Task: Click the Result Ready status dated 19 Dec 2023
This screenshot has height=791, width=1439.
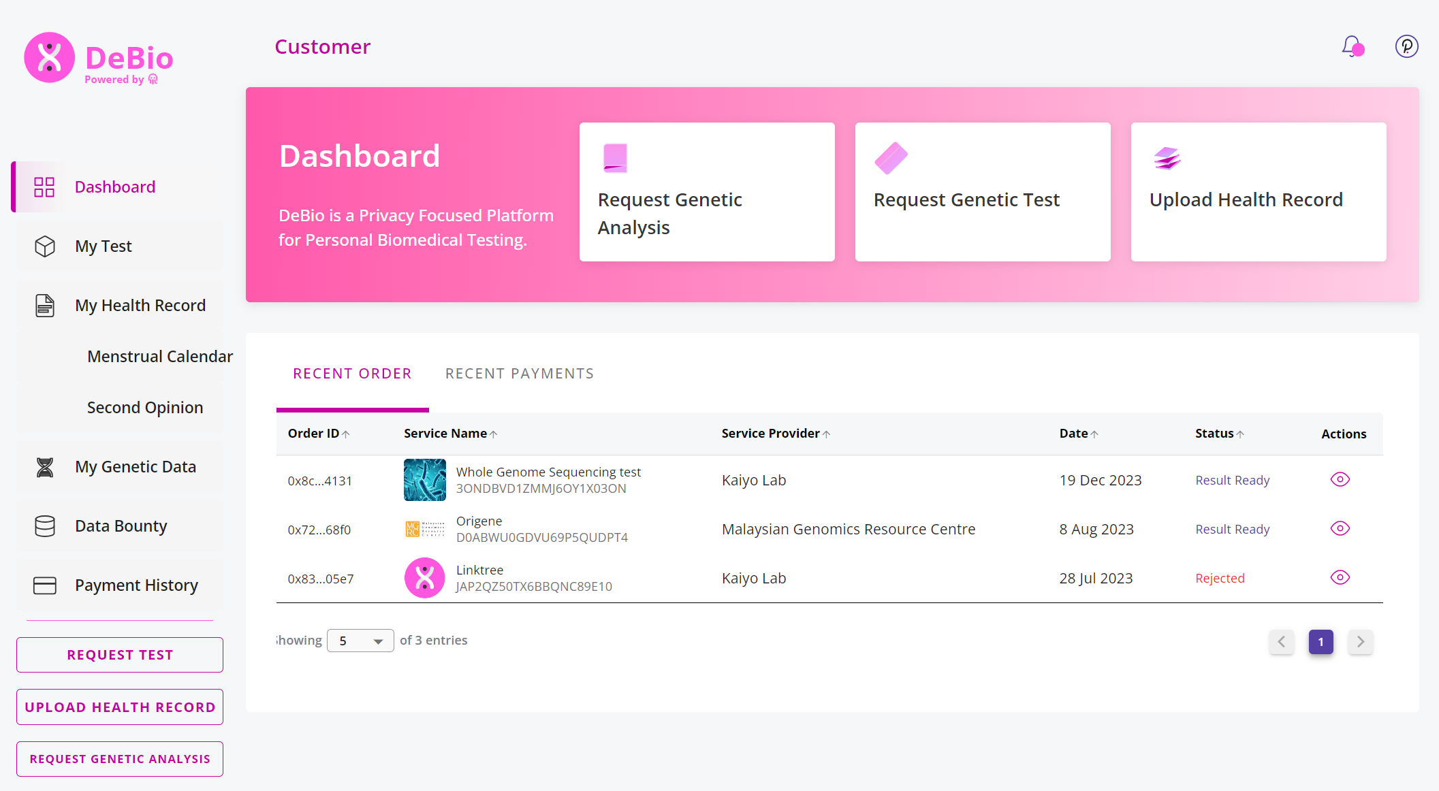Action: pyautogui.click(x=1233, y=481)
